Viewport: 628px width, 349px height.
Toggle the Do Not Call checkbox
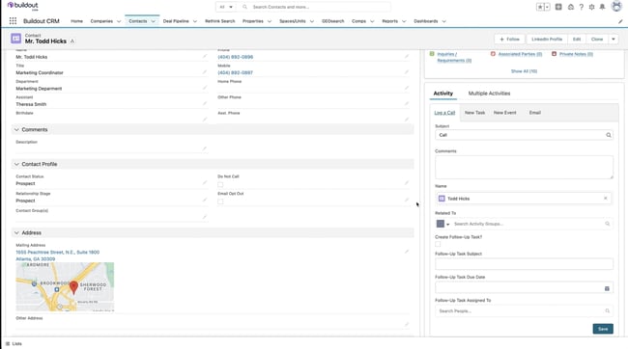pyautogui.click(x=220, y=184)
